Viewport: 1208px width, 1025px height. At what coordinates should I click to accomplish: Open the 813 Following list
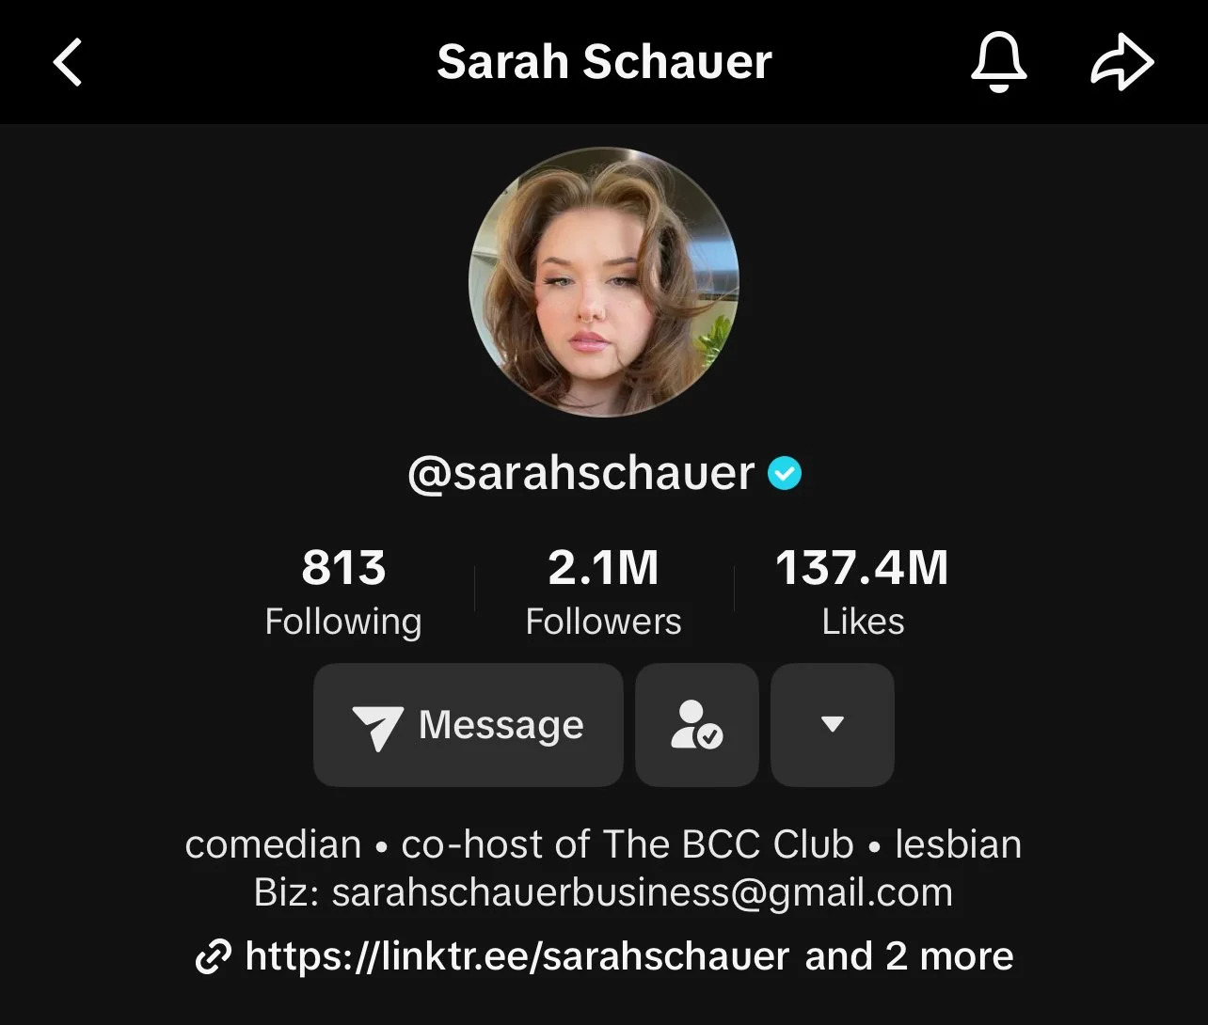[343, 592]
